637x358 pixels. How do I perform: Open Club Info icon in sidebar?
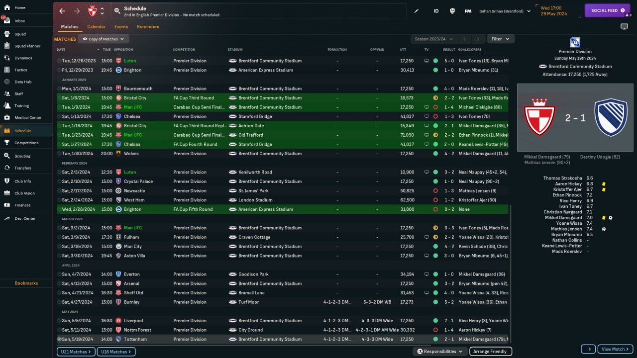pos(7,181)
